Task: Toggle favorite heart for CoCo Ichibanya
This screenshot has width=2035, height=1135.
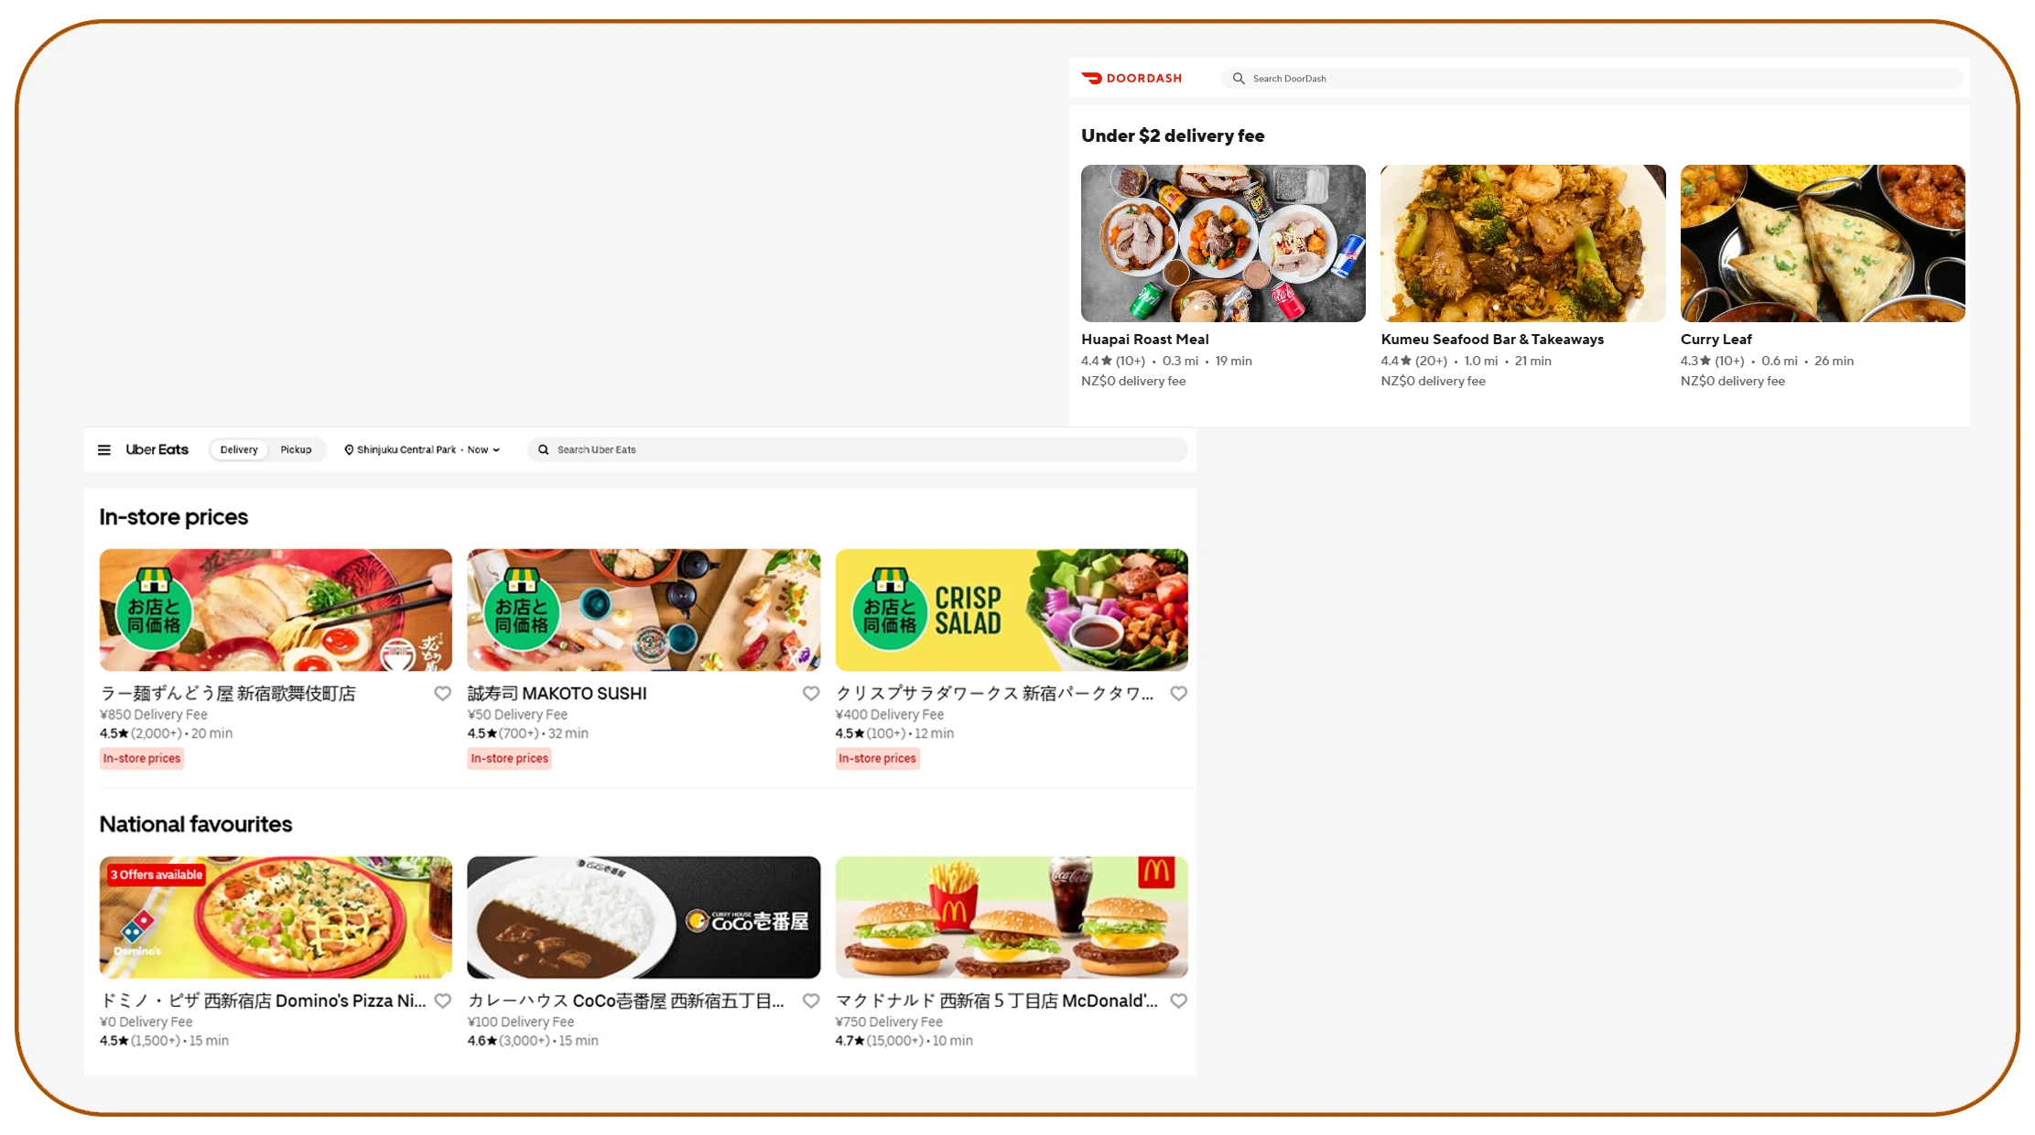Action: [810, 1001]
